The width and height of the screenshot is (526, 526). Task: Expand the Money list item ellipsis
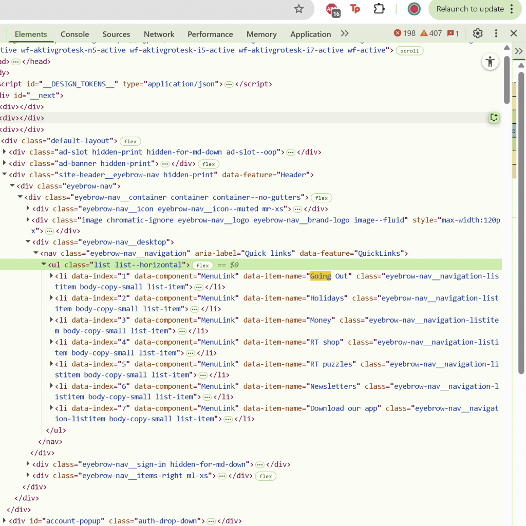pos(182,331)
